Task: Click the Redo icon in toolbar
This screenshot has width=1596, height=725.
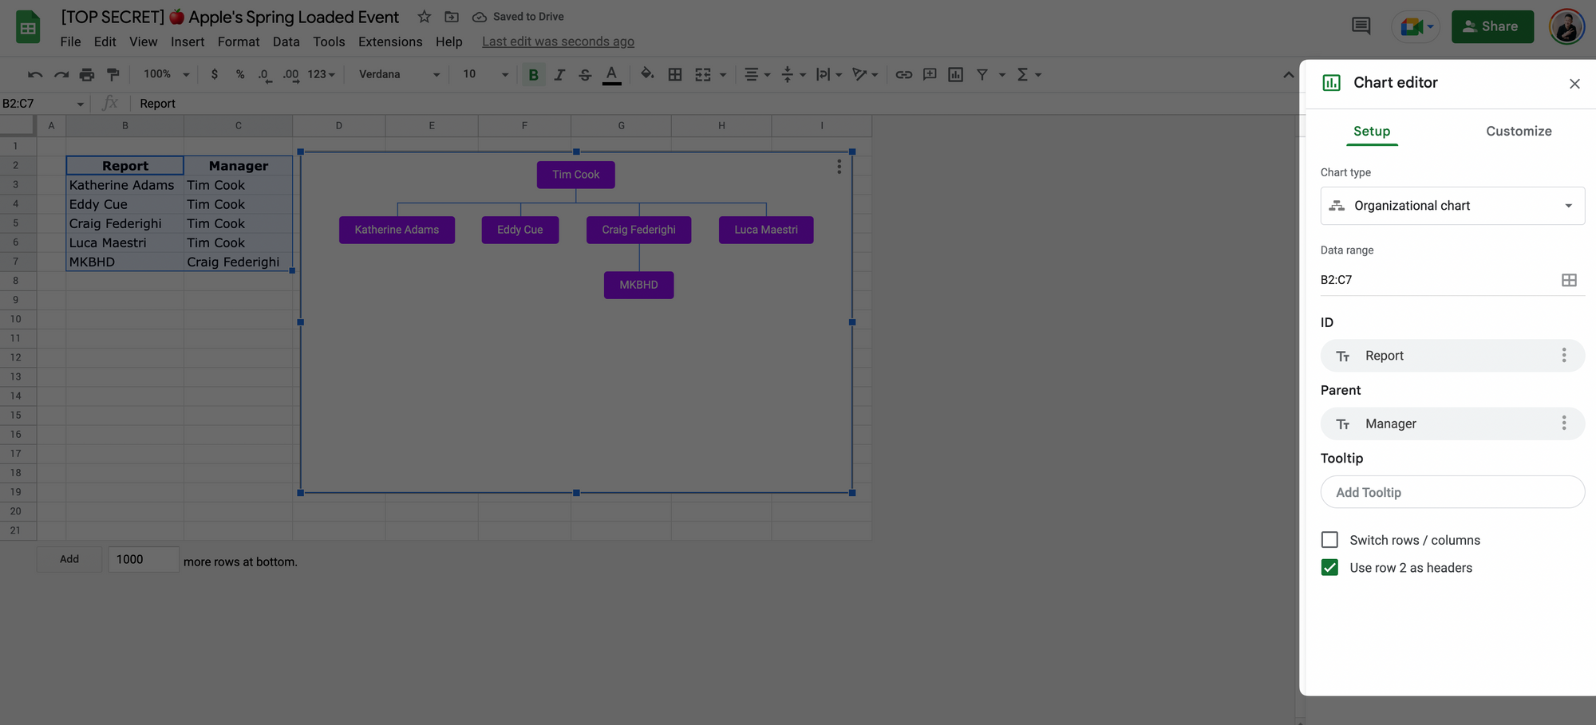Action: point(61,74)
